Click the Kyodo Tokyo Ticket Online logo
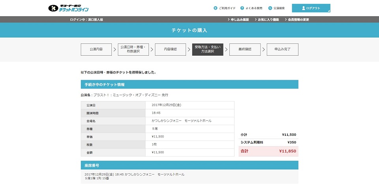Image resolution: width=379 pixels, height=184 pixels. [68, 8]
